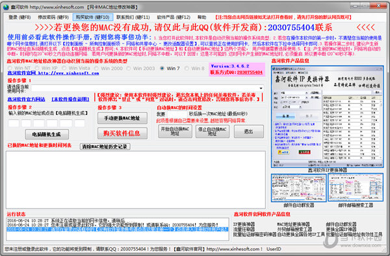390x256 pixels.
Task: Focus the seconds interval field after 我要
Action: click(177, 114)
